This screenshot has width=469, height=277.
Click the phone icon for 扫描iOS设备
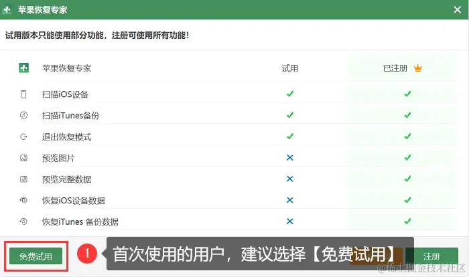(x=23, y=94)
